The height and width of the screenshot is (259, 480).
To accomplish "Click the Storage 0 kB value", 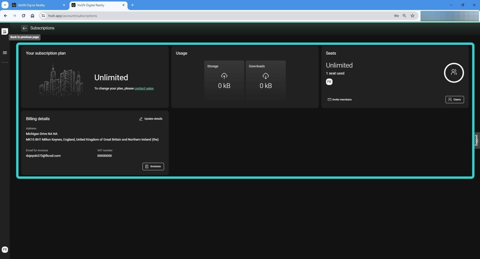I will [224, 86].
